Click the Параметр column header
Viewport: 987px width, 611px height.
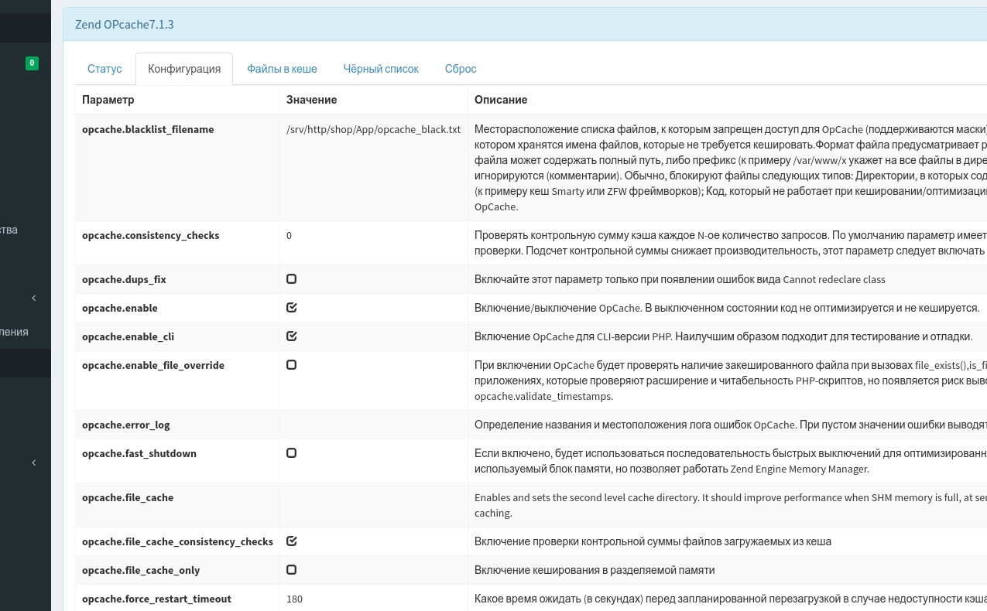click(x=108, y=100)
